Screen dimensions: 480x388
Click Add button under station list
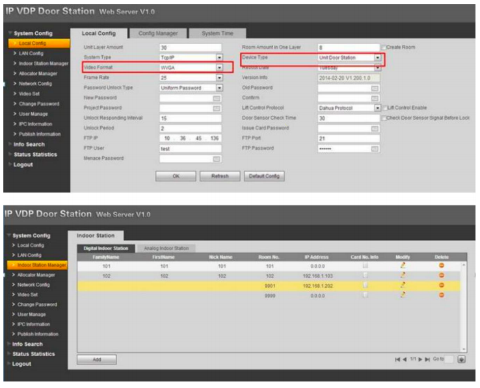pyautogui.click(x=92, y=359)
